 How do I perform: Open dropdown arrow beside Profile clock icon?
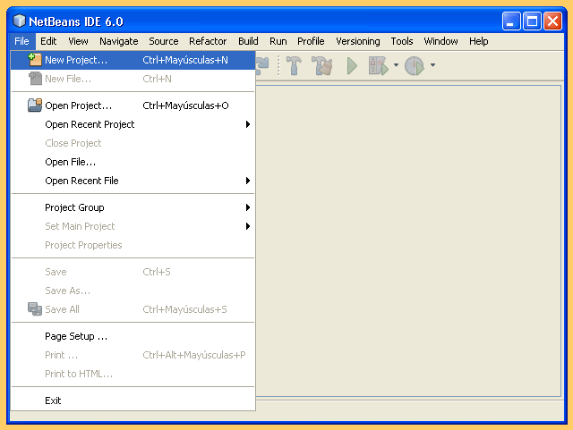click(x=432, y=65)
